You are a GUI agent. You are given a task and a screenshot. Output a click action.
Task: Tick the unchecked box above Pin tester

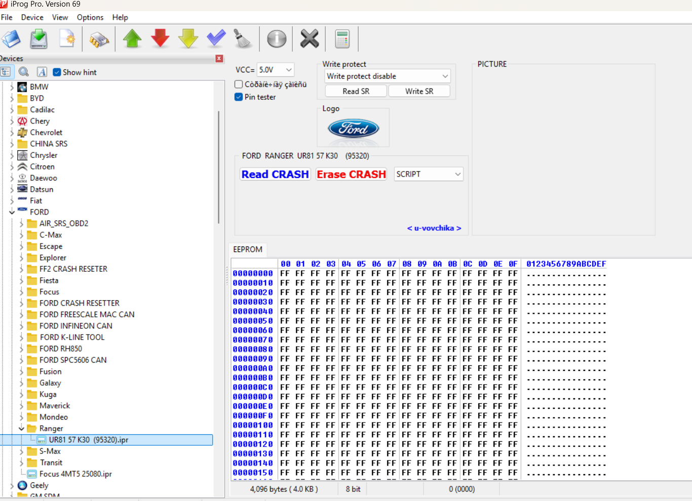(239, 85)
